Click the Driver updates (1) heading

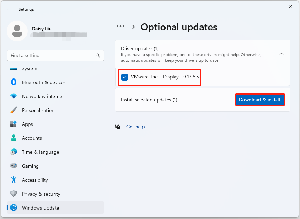coord(140,48)
